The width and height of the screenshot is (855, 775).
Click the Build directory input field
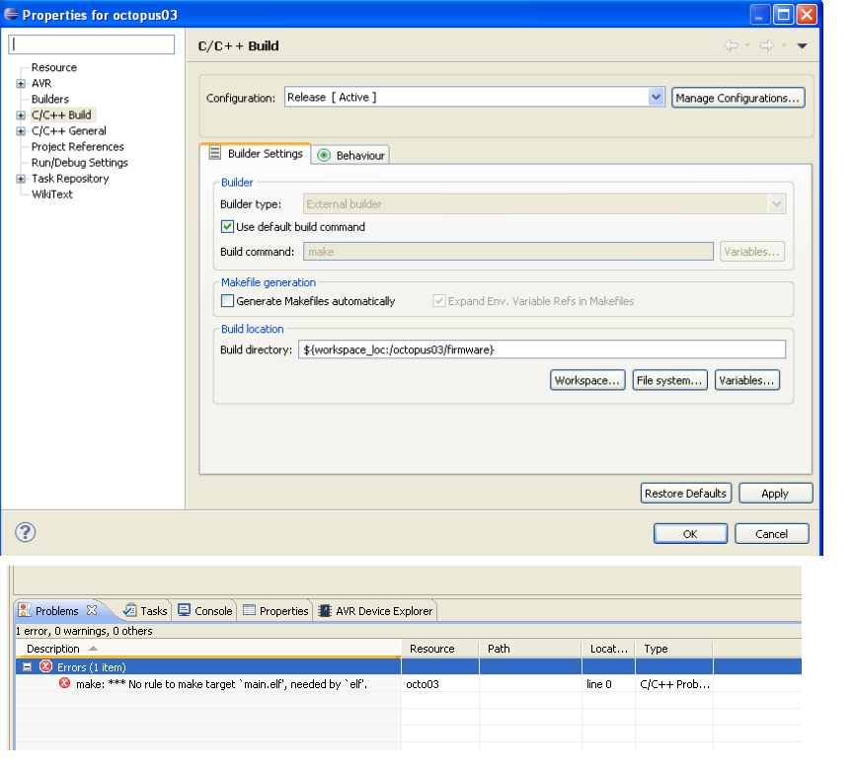[x=542, y=349]
